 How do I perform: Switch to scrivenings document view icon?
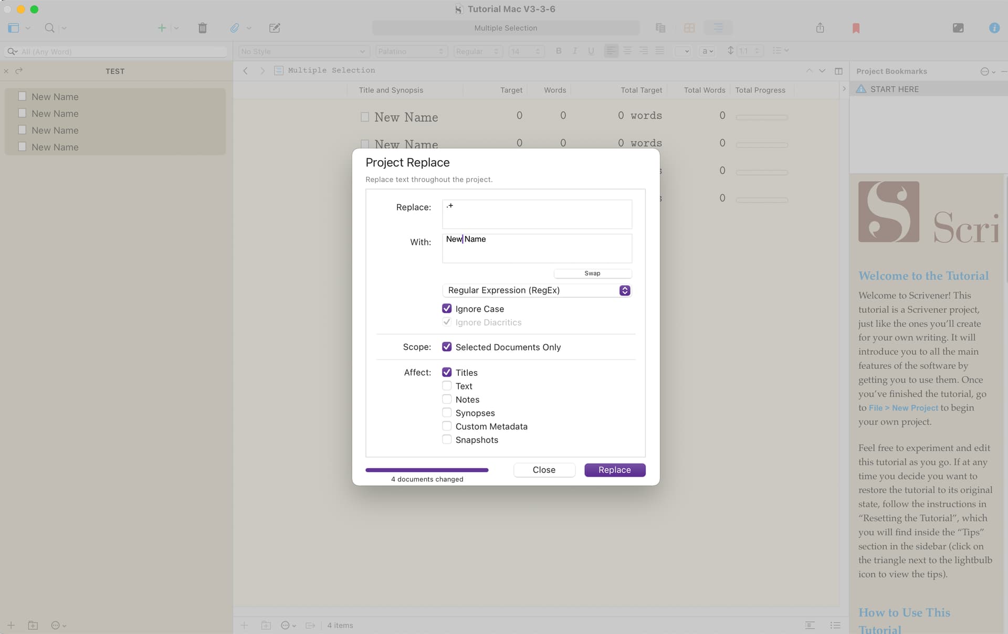(660, 28)
